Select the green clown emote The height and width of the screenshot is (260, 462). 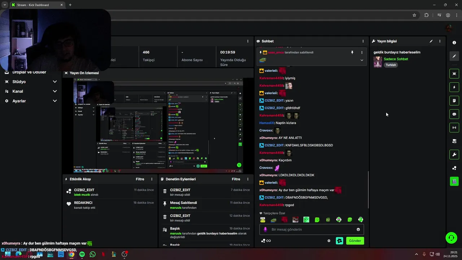339,220
